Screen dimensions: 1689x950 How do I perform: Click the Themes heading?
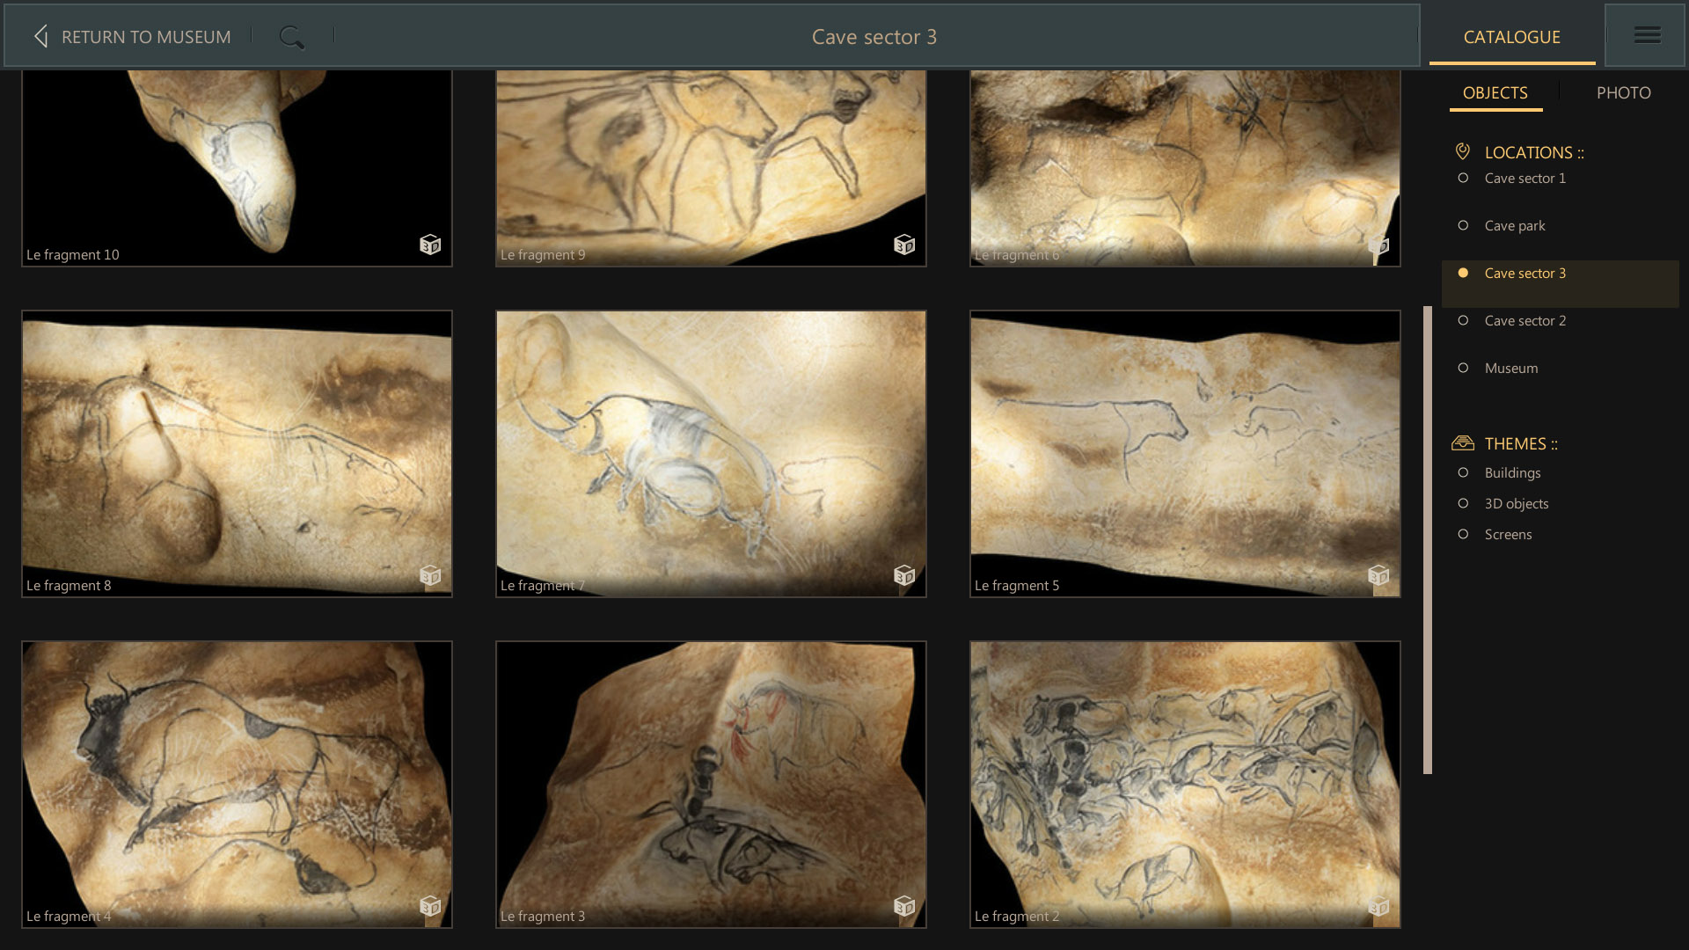coord(1520,443)
